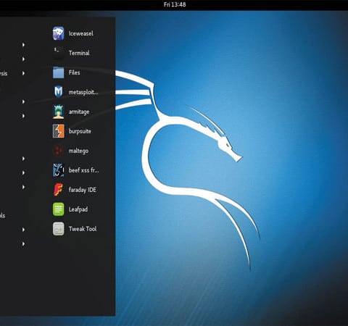Open the Files folder icon
348x326 pixels.
tap(59, 72)
